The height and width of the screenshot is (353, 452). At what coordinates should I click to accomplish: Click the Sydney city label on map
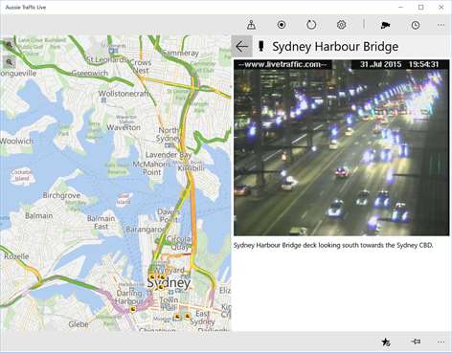click(x=169, y=282)
